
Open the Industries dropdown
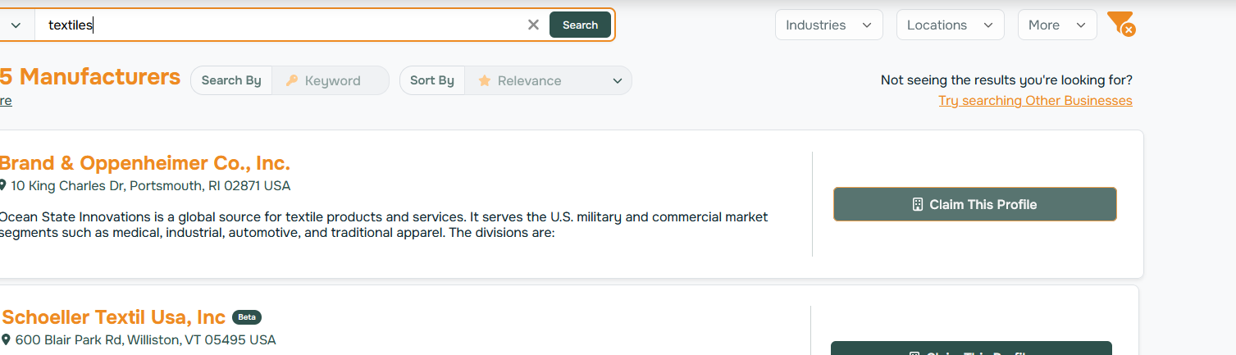click(828, 25)
